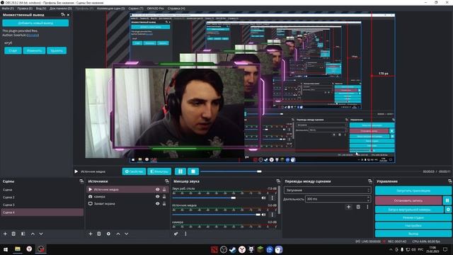Viewport: 453px width, 255px height.
Task: Lock the camera source row
Action: coord(164,196)
